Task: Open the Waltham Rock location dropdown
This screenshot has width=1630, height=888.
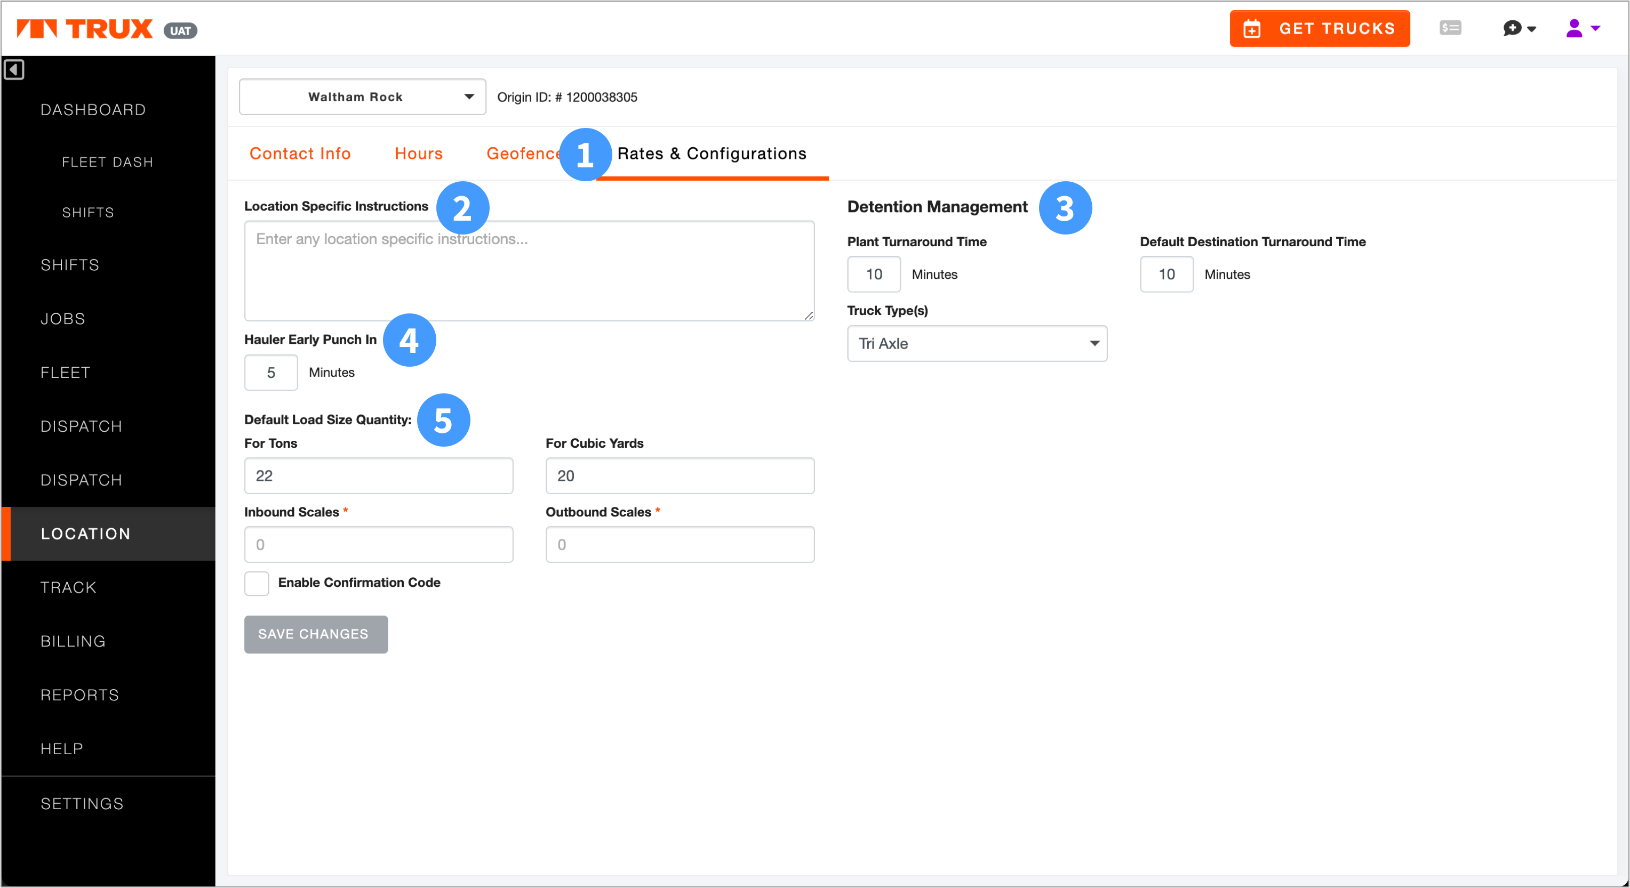Action: (x=363, y=97)
